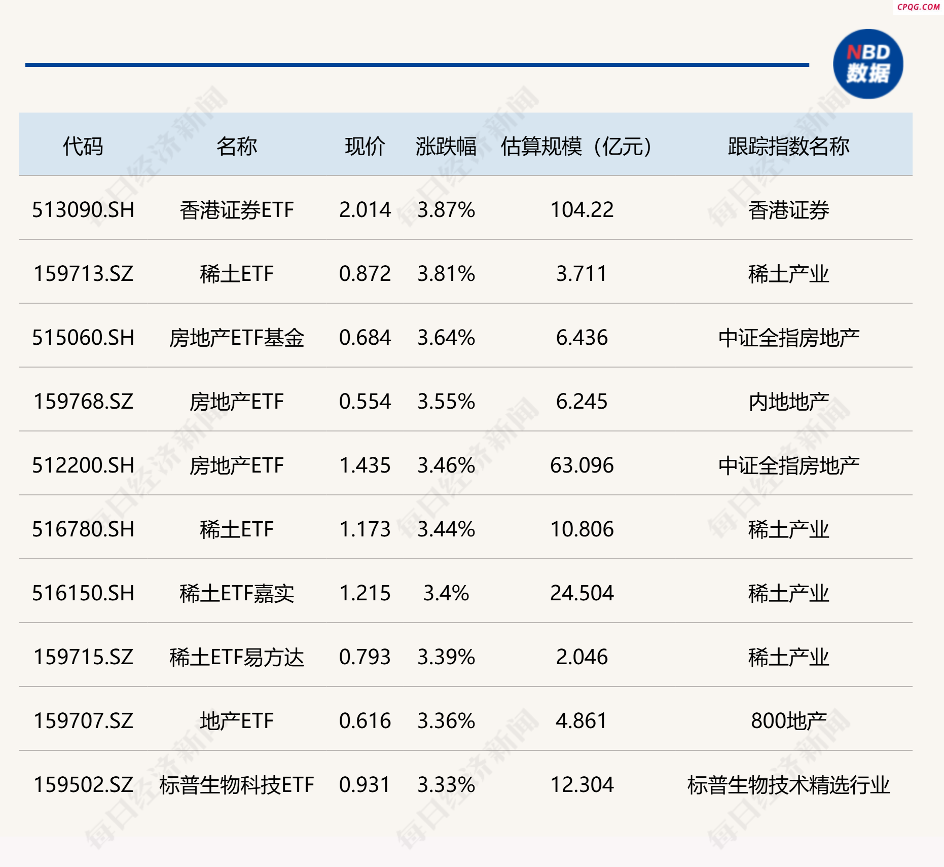Click the 4.861 scale value

[x=582, y=721]
